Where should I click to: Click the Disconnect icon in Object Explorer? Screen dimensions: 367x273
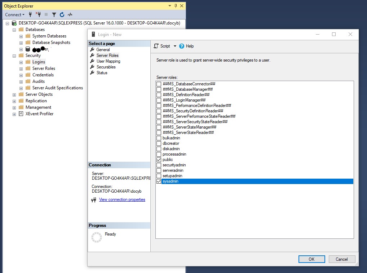[x=39, y=14]
